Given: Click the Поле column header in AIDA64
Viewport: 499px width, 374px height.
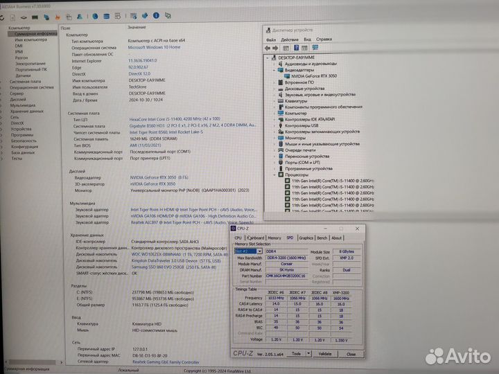Looking at the screenshot, I should point(66,28).
